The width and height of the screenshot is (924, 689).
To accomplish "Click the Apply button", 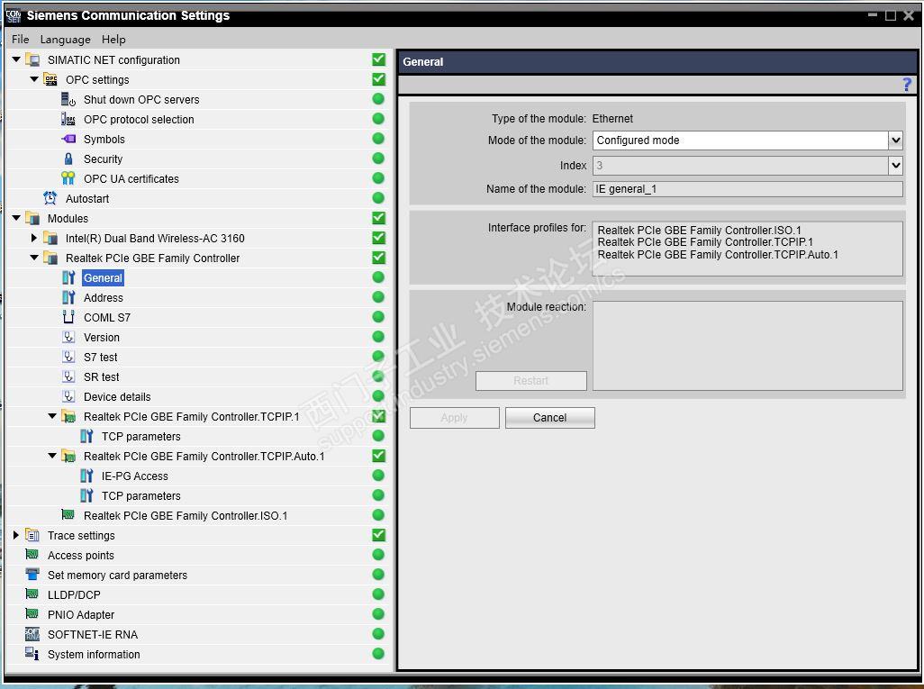I will (x=454, y=418).
